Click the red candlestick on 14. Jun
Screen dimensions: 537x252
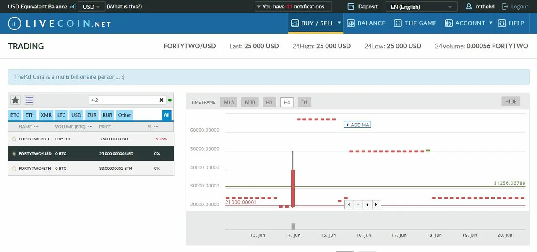point(293,188)
